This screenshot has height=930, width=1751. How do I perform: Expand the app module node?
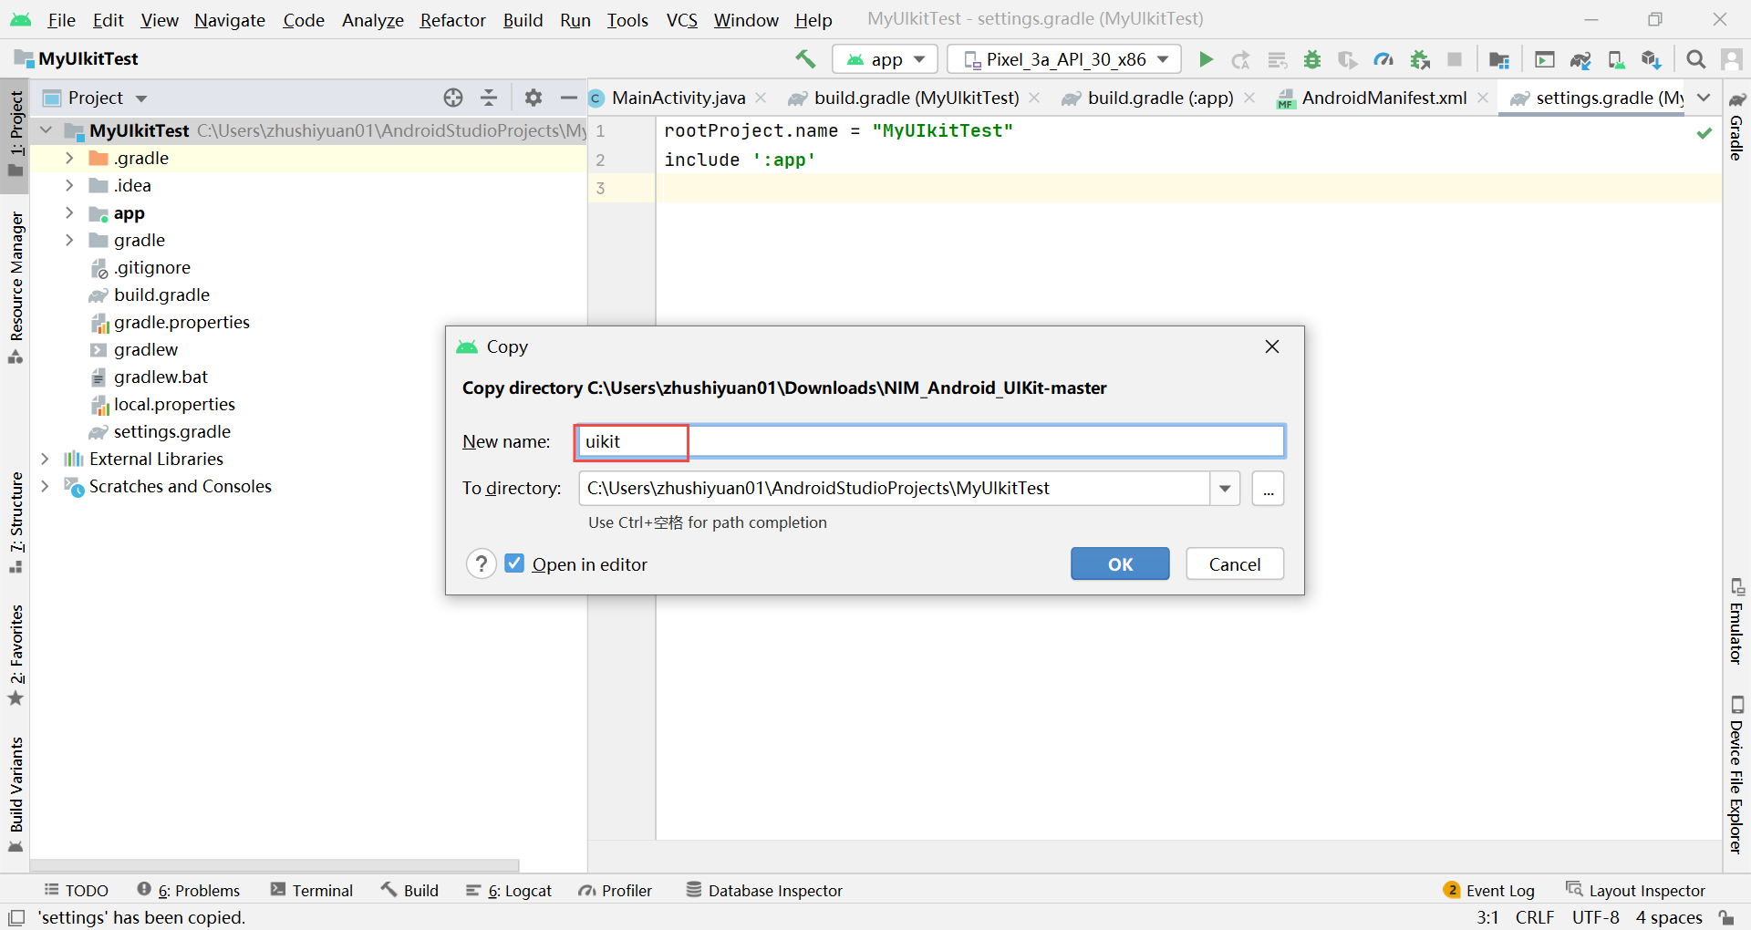tap(69, 212)
